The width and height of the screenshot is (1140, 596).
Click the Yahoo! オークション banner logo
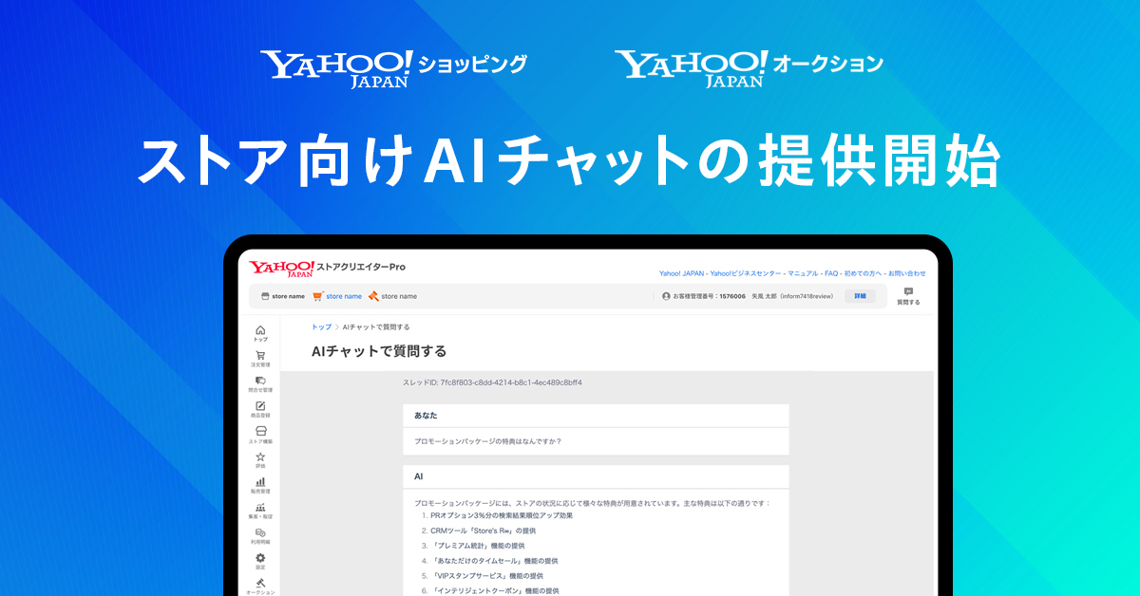click(x=749, y=68)
